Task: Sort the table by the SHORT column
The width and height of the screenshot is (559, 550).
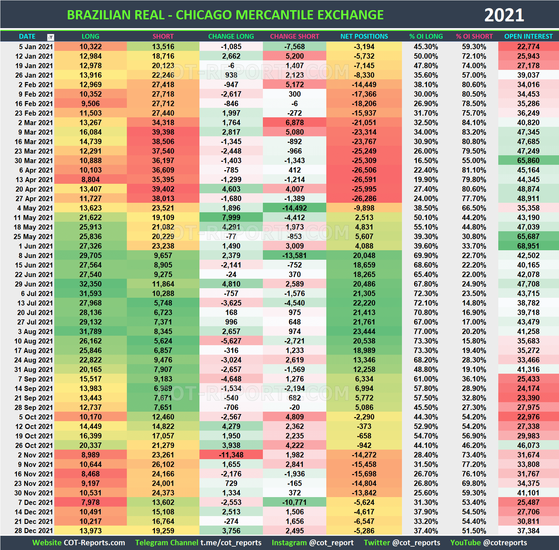Action: coord(163,37)
